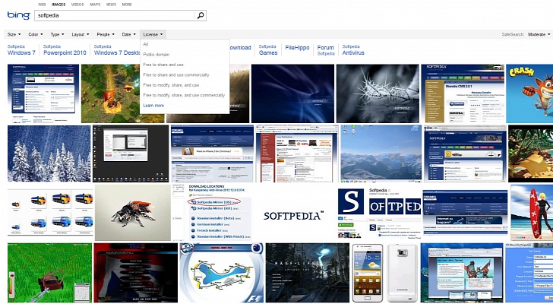This screenshot has width=553, height=304.
Task: Choose Free to share and use commercially
Action: [176, 74]
